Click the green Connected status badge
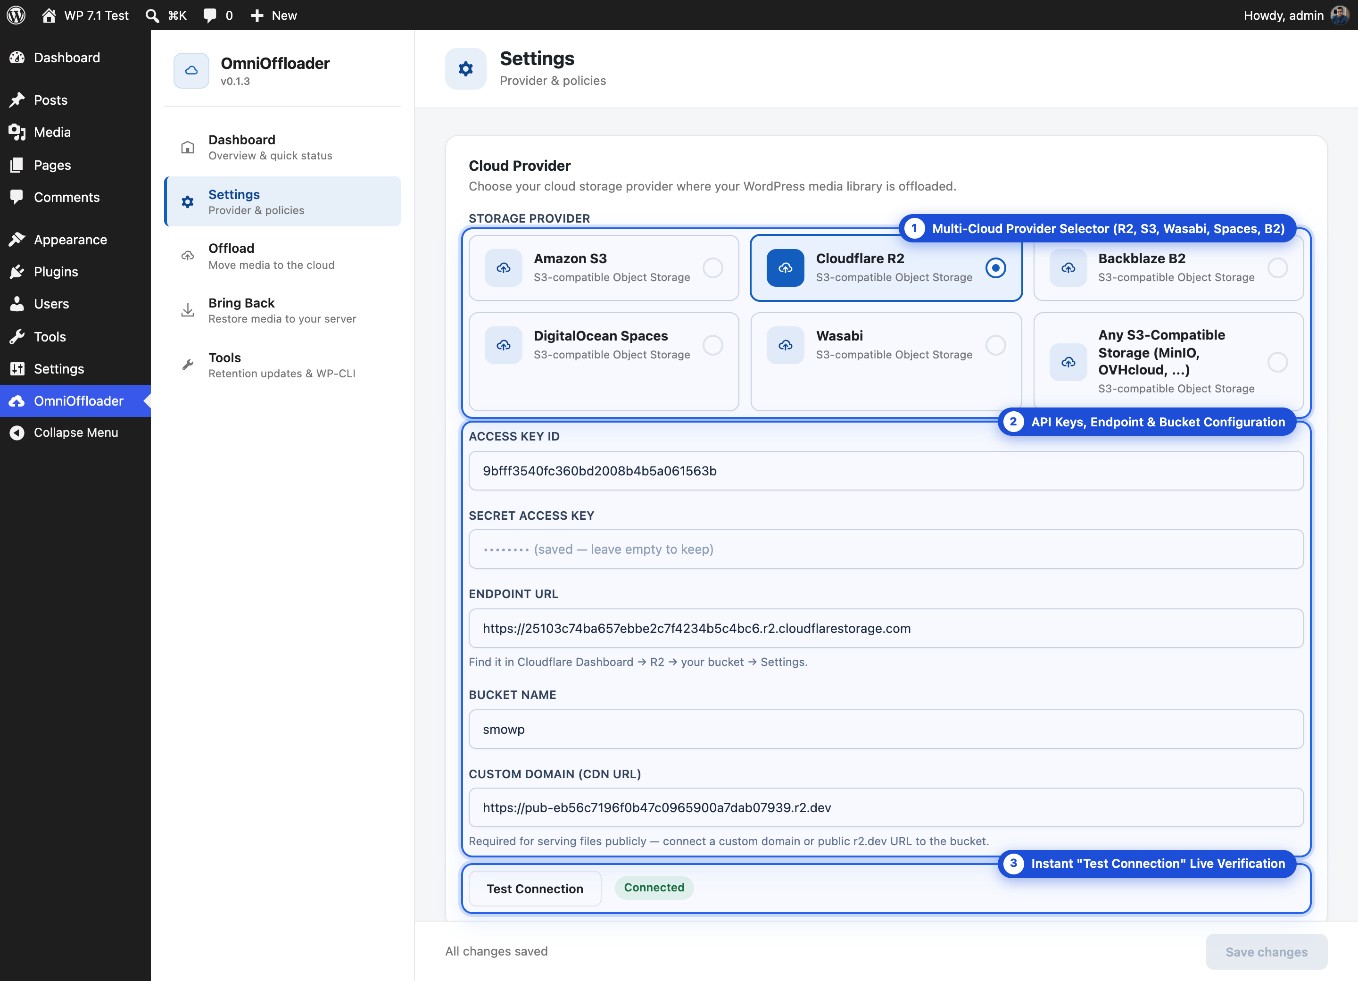1358x981 pixels. [x=654, y=888]
